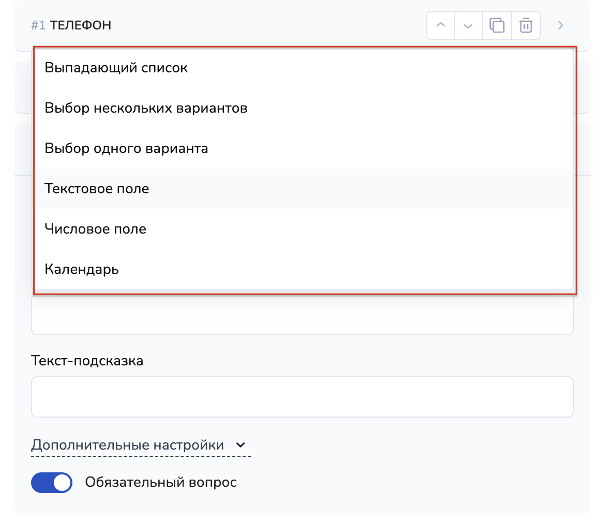
Task: Select the Календарь field type
Action: [82, 269]
